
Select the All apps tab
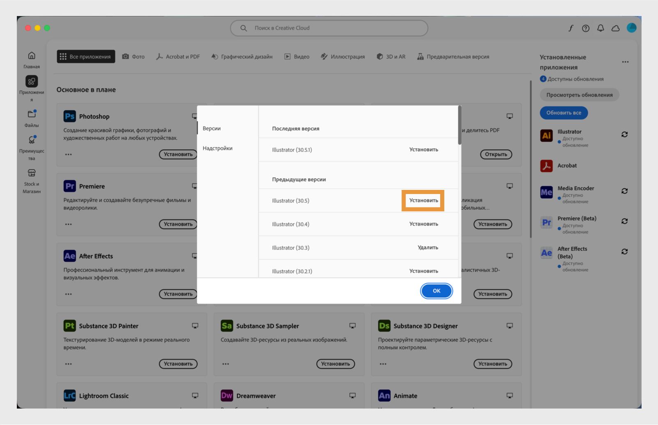pyautogui.click(x=86, y=57)
